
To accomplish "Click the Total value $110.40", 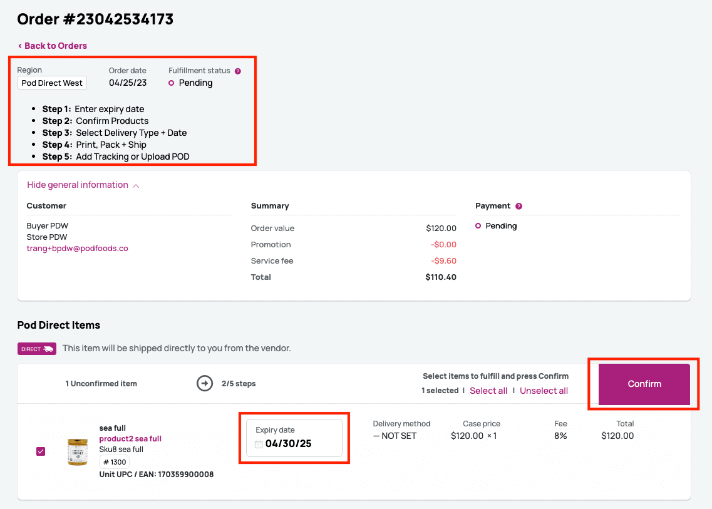I will pos(440,277).
